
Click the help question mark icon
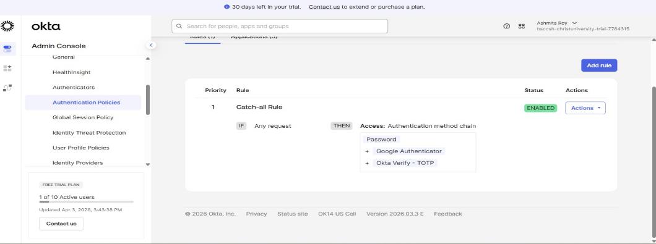pyautogui.click(x=507, y=26)
